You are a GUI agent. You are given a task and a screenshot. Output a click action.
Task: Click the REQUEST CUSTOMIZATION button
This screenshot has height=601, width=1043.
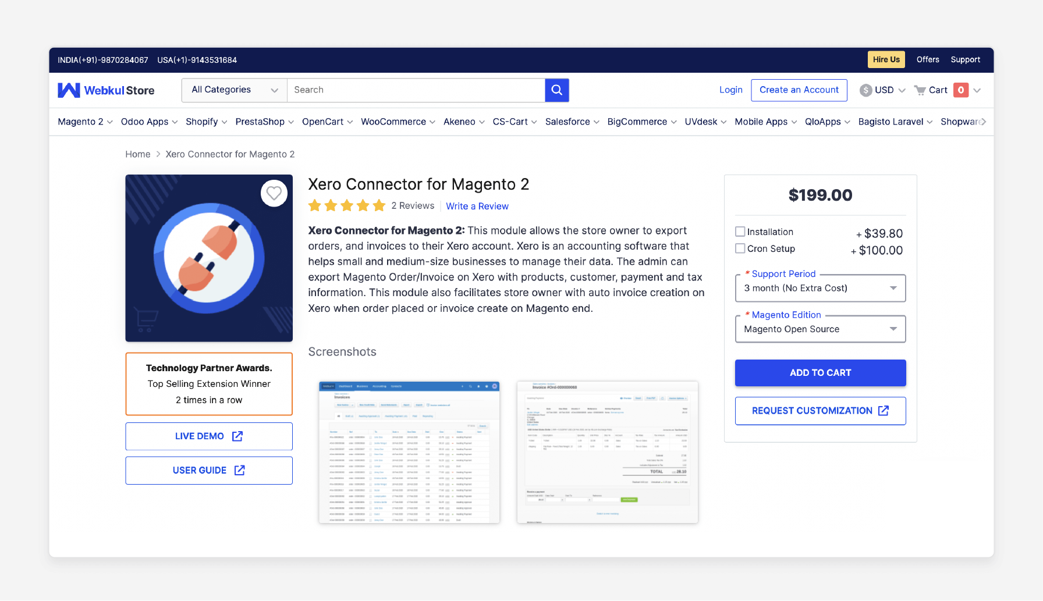click(821, 411)
